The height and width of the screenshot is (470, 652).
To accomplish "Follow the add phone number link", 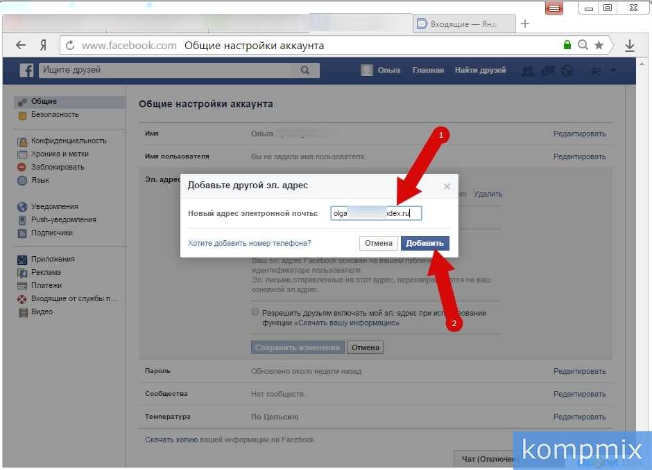I will [x=249, y=243].
